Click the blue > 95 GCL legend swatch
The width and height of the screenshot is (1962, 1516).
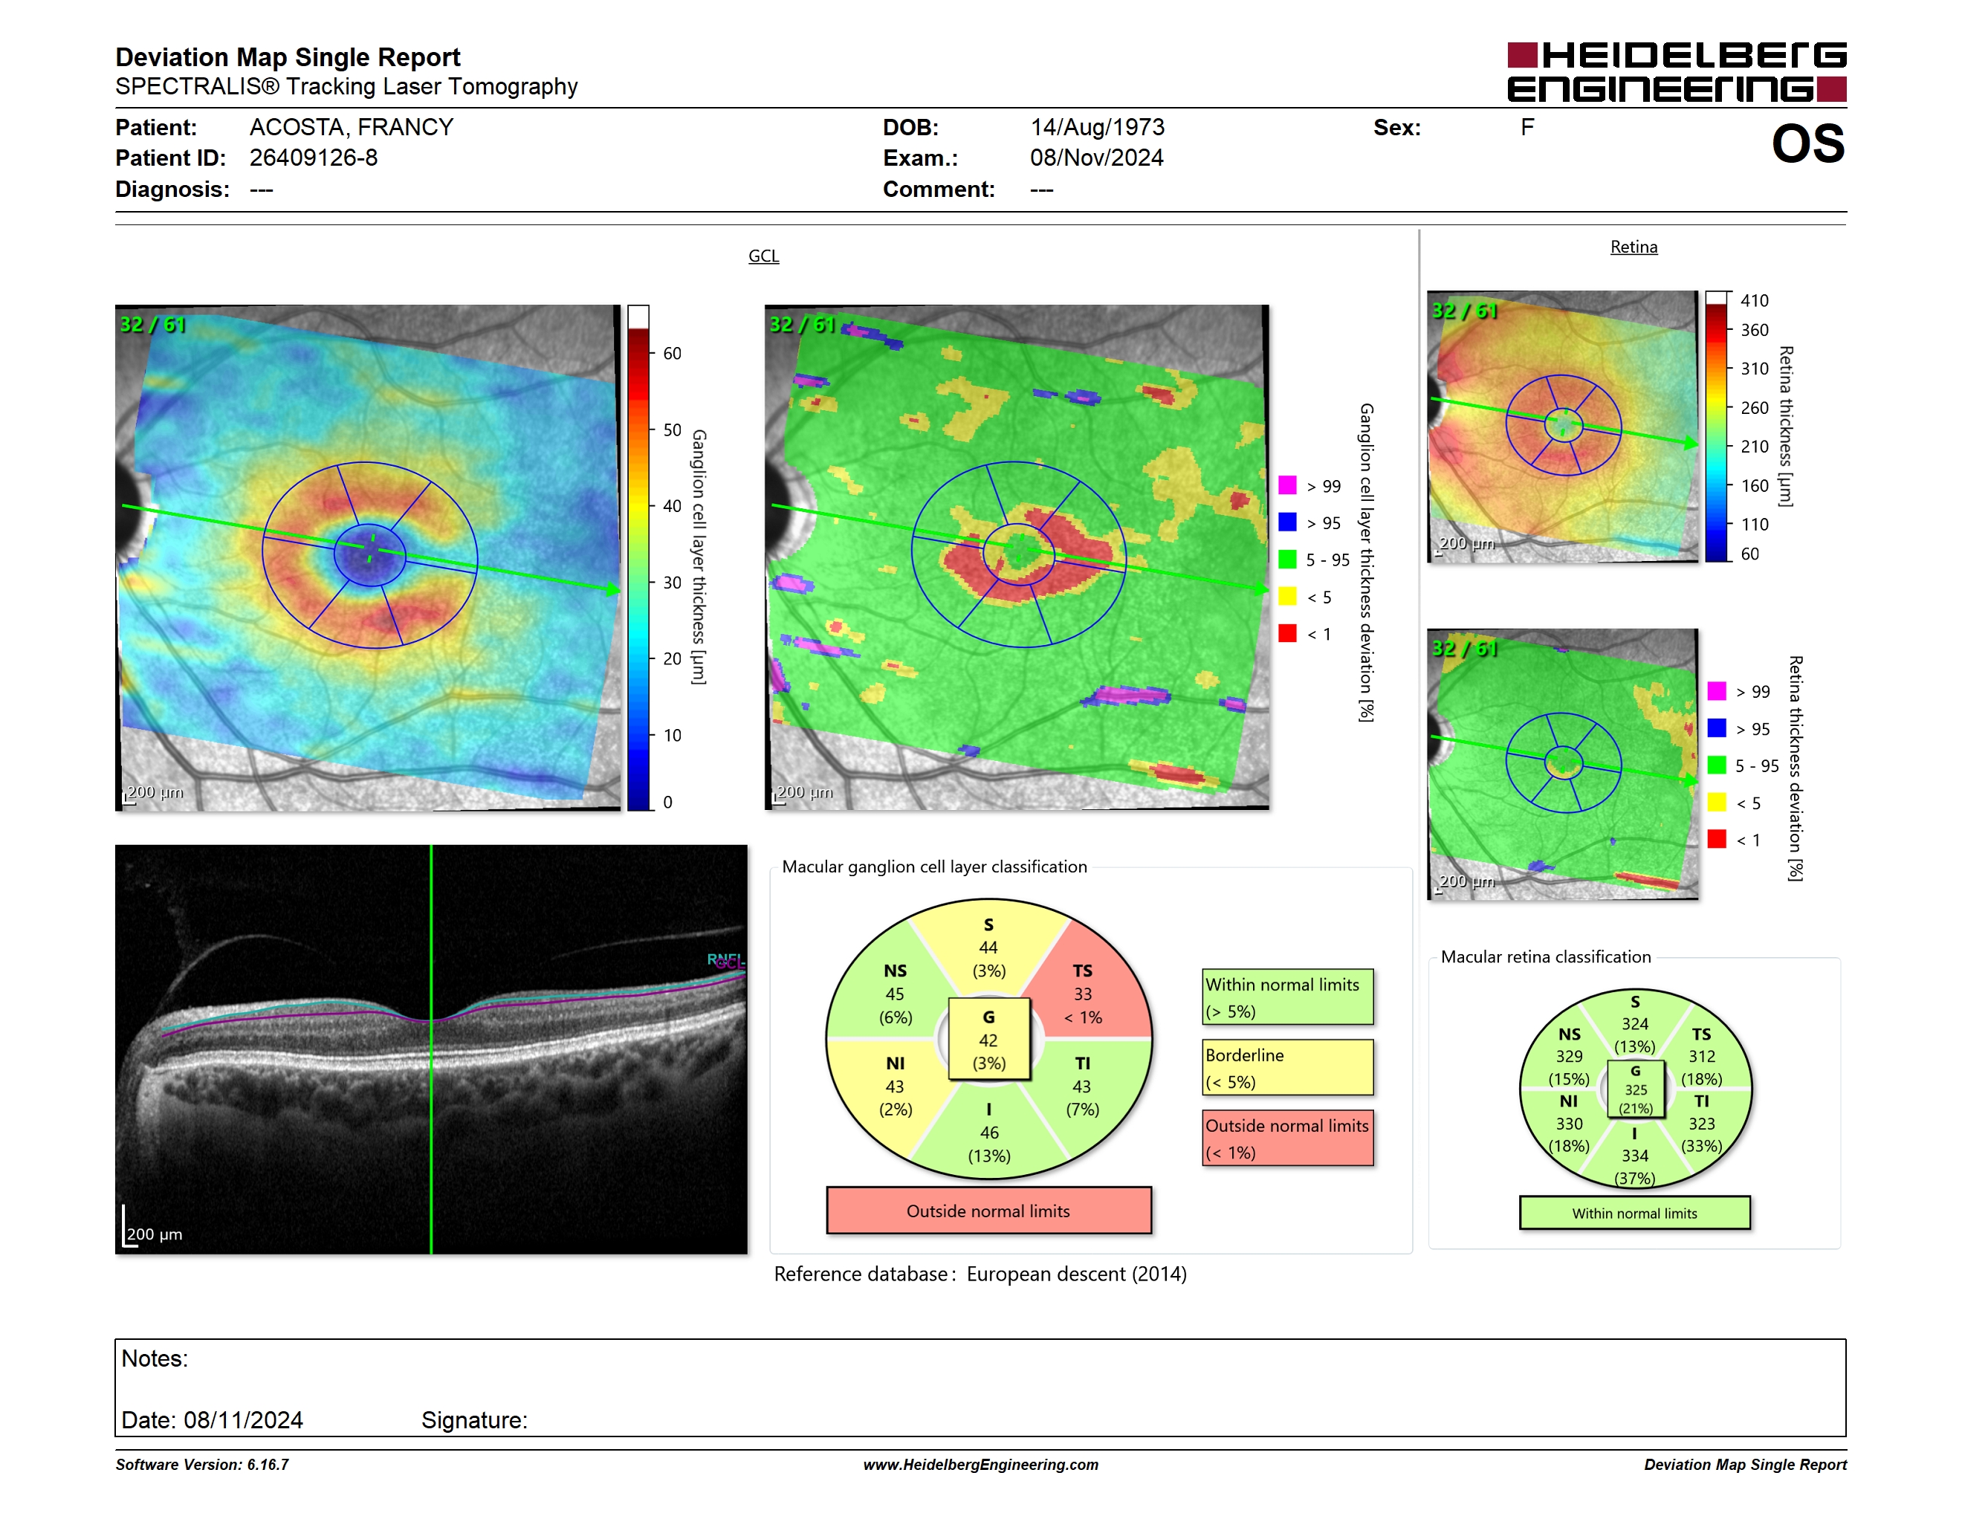pyautogui.click(x=1287, y=522)
